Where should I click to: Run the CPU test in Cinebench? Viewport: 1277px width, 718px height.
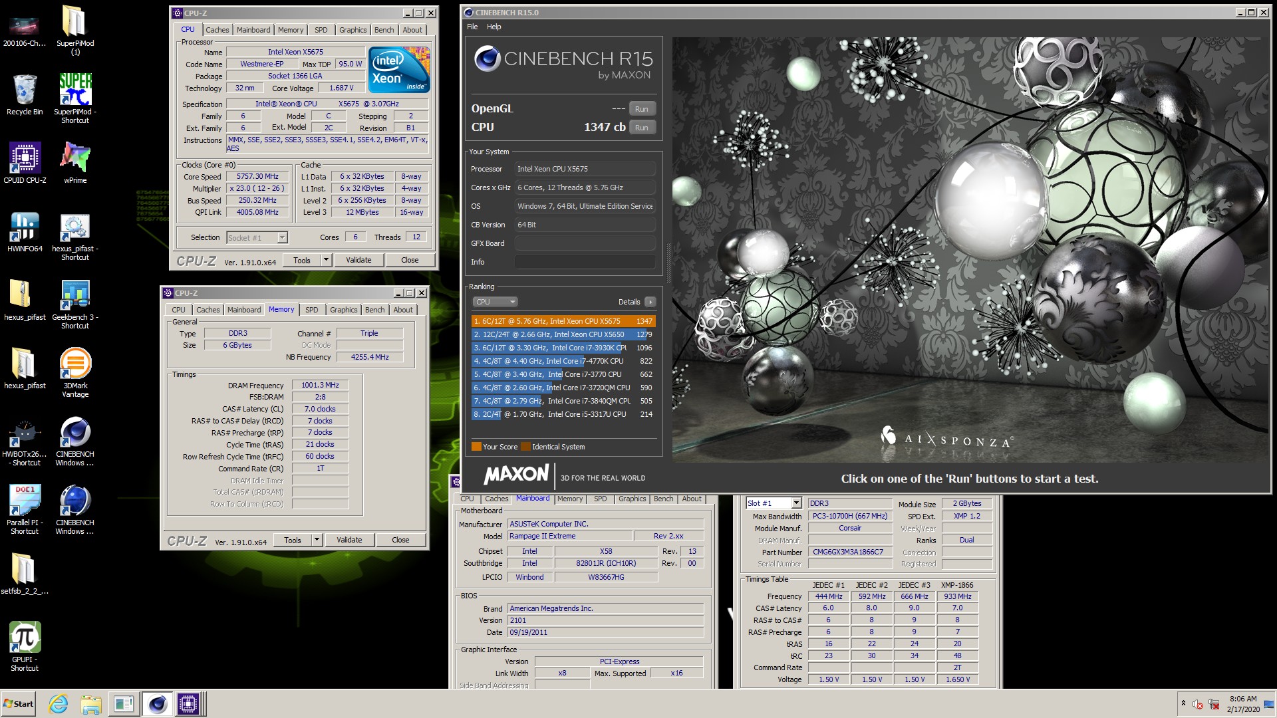[641, 128]
